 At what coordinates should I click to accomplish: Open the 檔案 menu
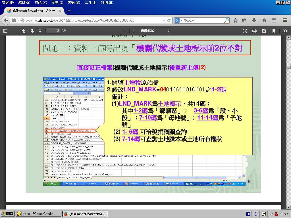(x=8, y=3)
